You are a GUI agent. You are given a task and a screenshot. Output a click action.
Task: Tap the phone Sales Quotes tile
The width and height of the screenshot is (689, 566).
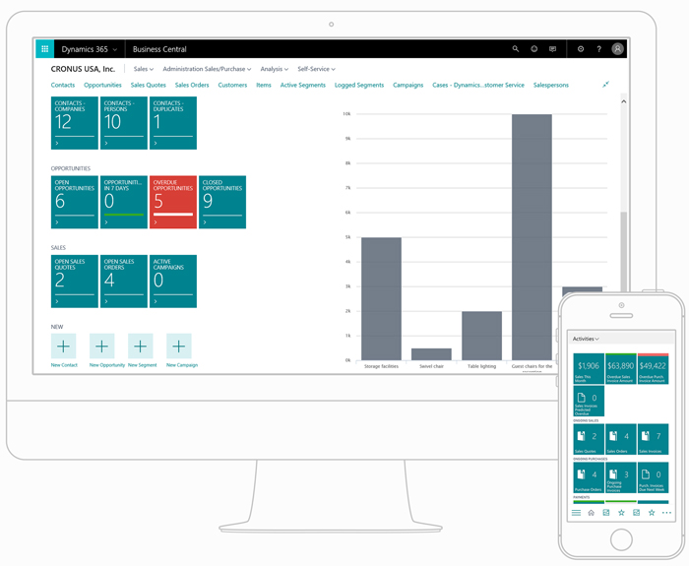(x=589, y=439)
